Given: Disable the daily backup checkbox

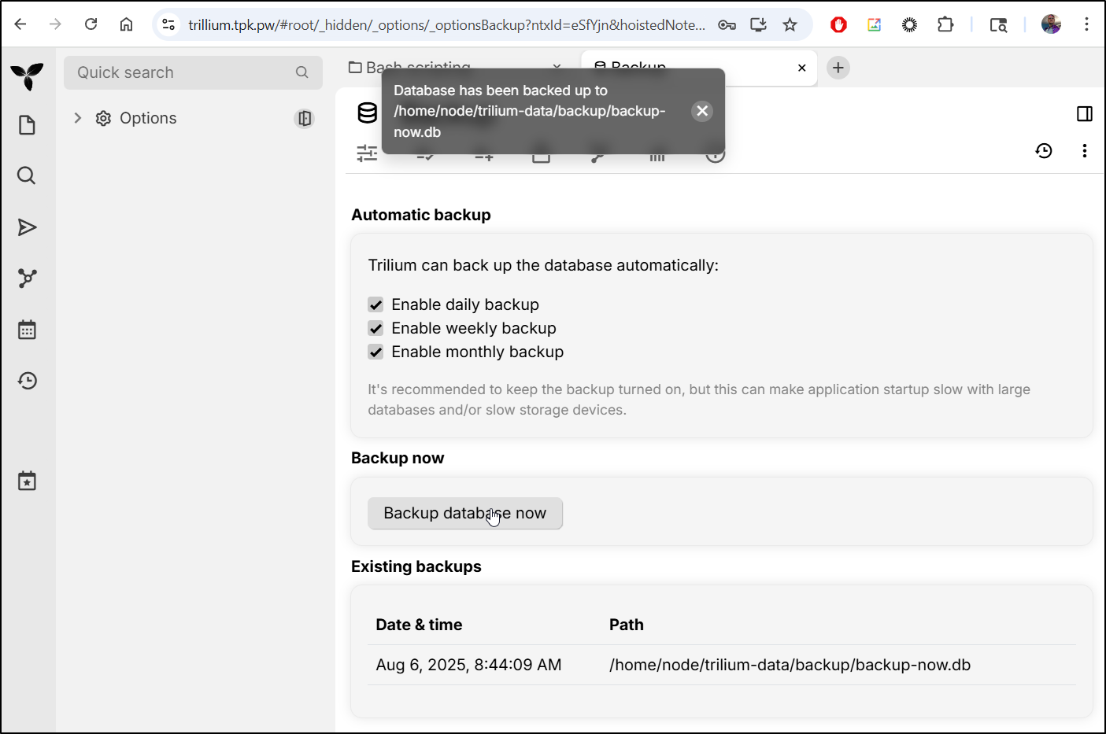Looking at the screenshot, I should (x=375, y=304).
